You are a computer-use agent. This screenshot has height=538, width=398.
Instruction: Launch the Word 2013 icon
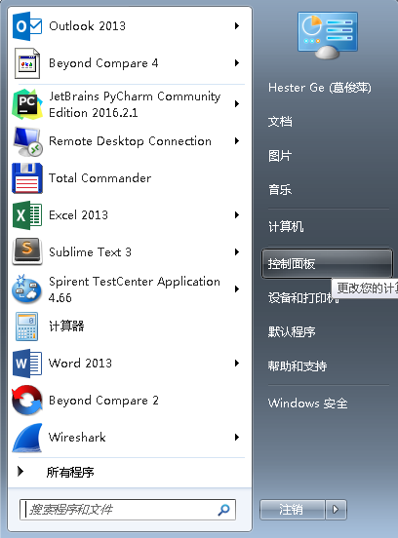coord(27,364)
